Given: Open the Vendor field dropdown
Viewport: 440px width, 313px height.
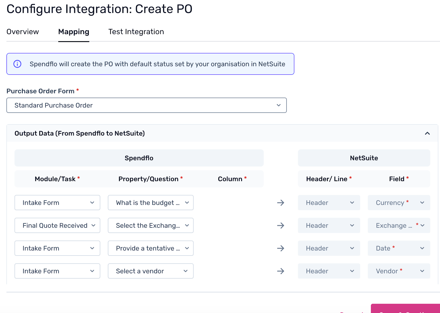Looking at the screenshot, I should 399,271.
